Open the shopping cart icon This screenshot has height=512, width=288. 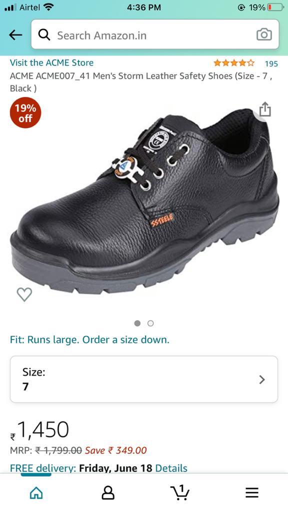click(x=180, y=492)
